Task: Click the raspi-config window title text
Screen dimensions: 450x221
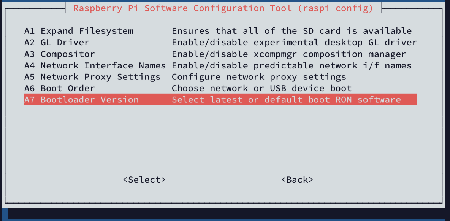Action: tap(223, 8)
